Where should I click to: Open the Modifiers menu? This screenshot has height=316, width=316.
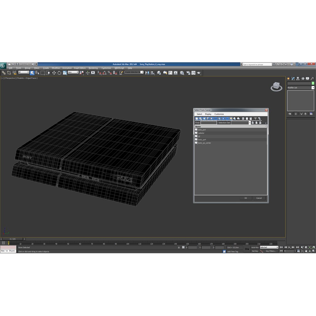coord(56,68)
